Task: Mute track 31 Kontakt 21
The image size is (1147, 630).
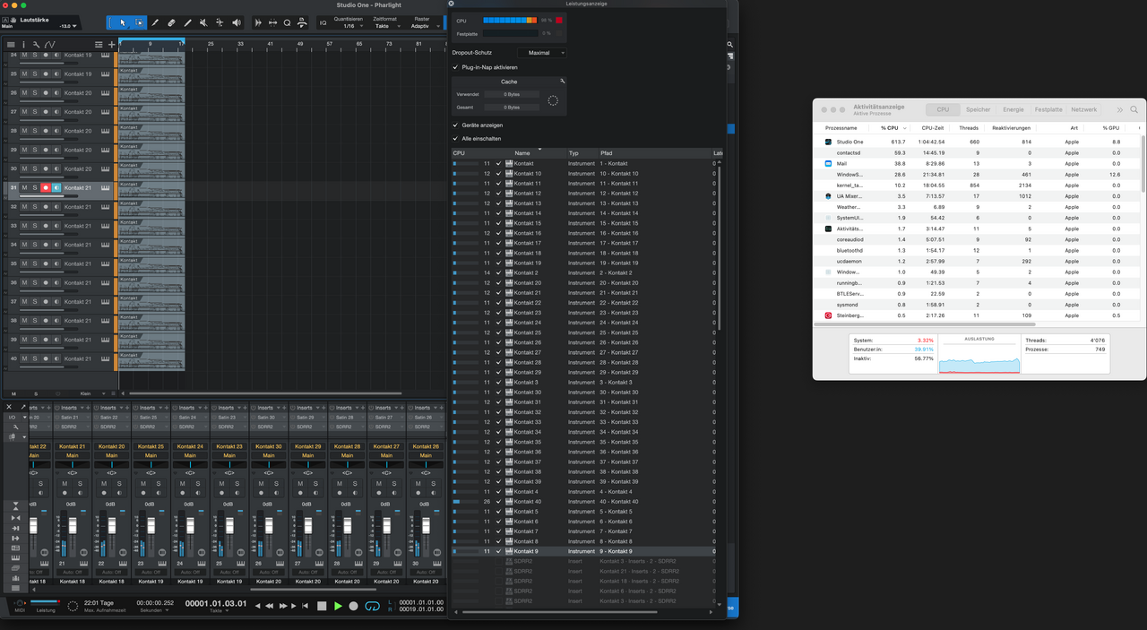Action: [24, 188]
